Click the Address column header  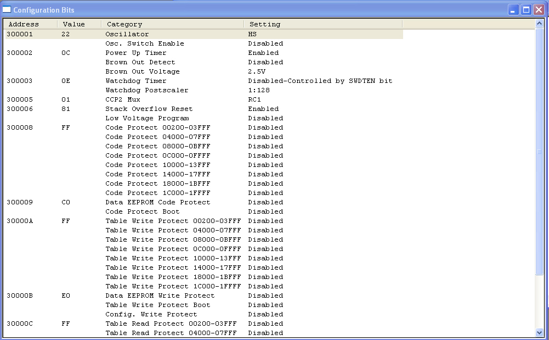(x=31, y=24)
